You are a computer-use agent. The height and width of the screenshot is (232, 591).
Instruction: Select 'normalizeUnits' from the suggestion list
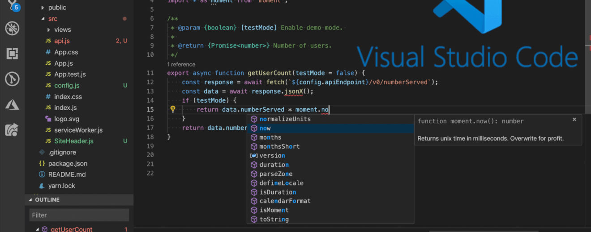[285, 119]
